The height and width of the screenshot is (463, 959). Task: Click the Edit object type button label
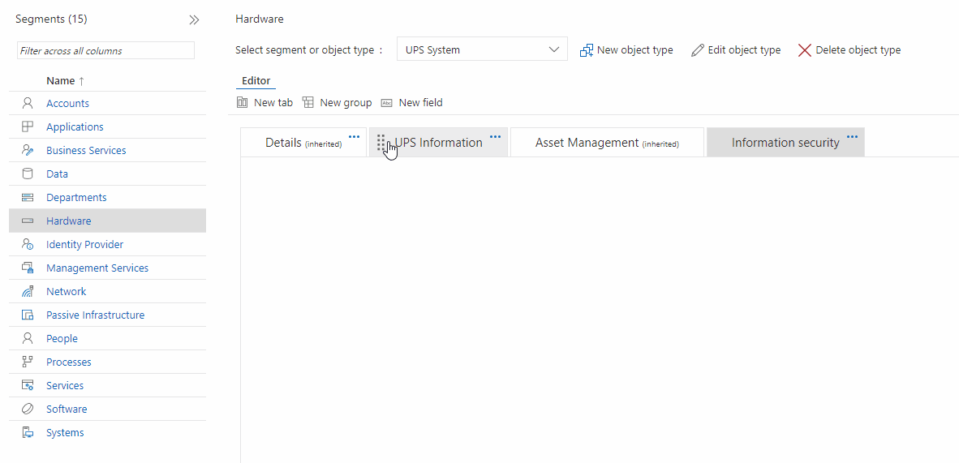point(744,50)
